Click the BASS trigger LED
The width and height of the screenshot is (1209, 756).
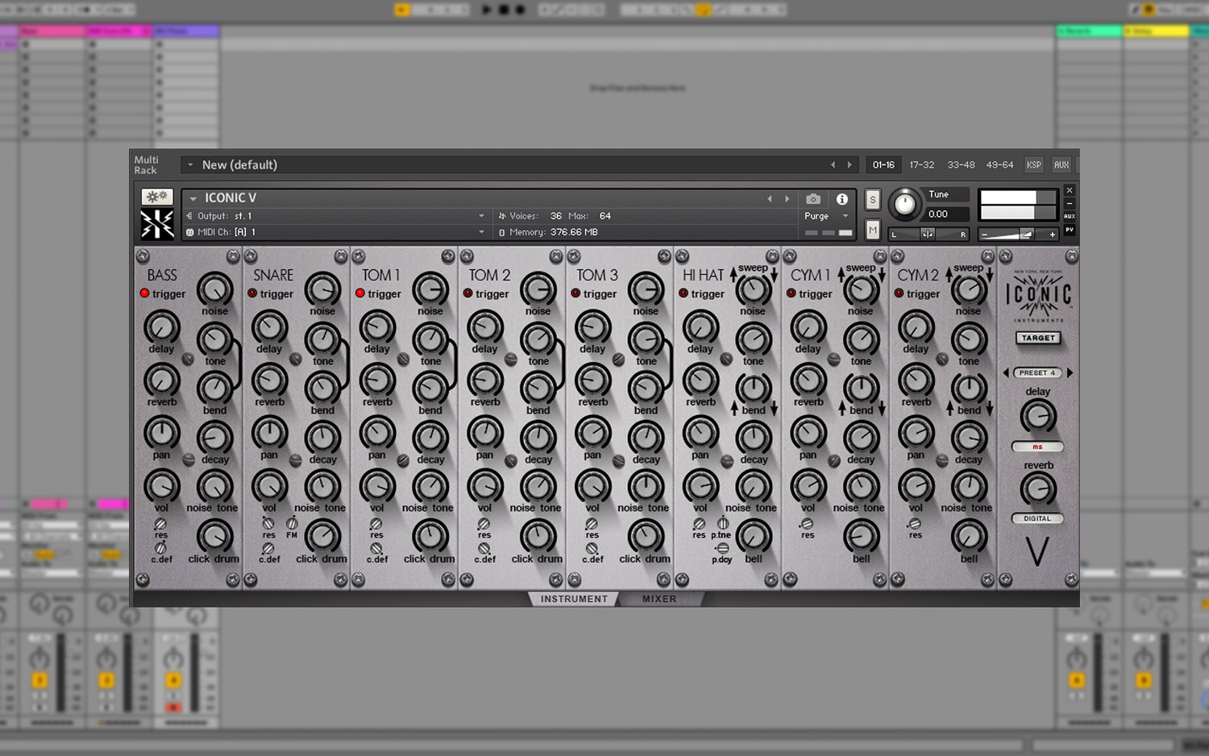pyautogui.click(x=145, y=293)
